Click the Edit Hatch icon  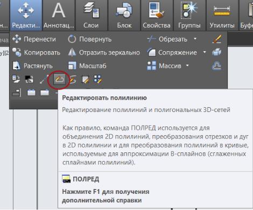86,79
